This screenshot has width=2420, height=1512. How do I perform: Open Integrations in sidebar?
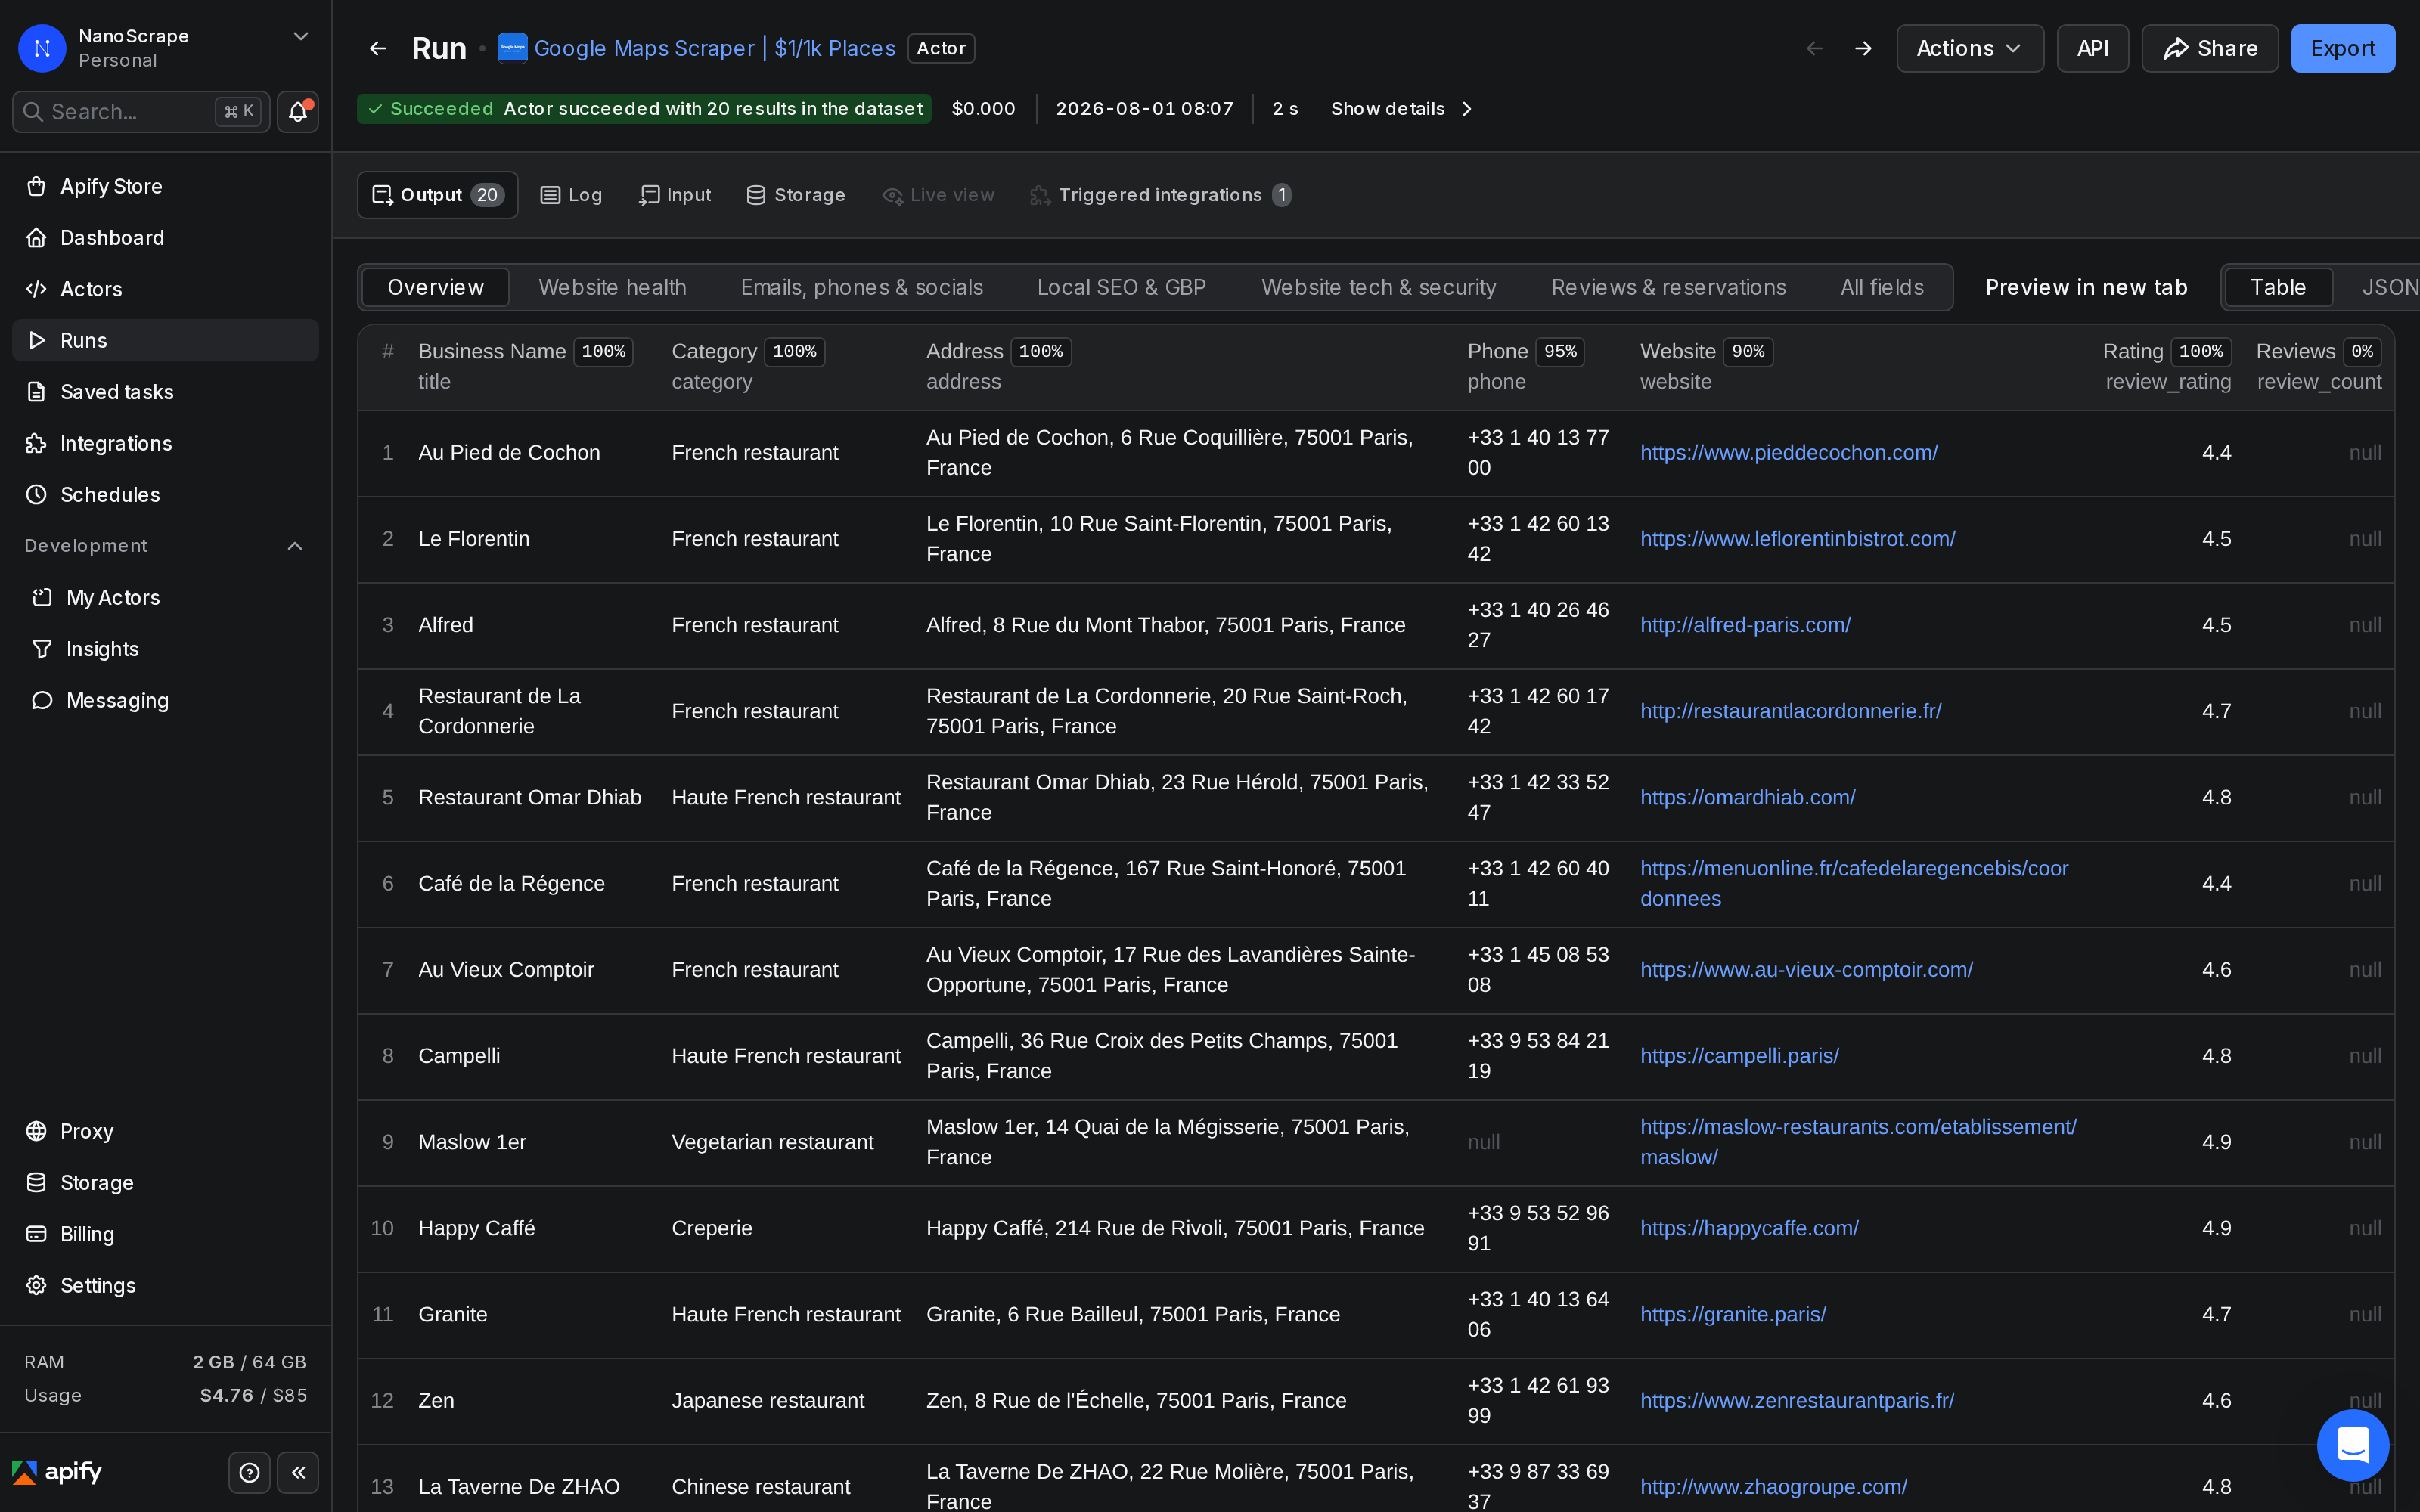165,443
